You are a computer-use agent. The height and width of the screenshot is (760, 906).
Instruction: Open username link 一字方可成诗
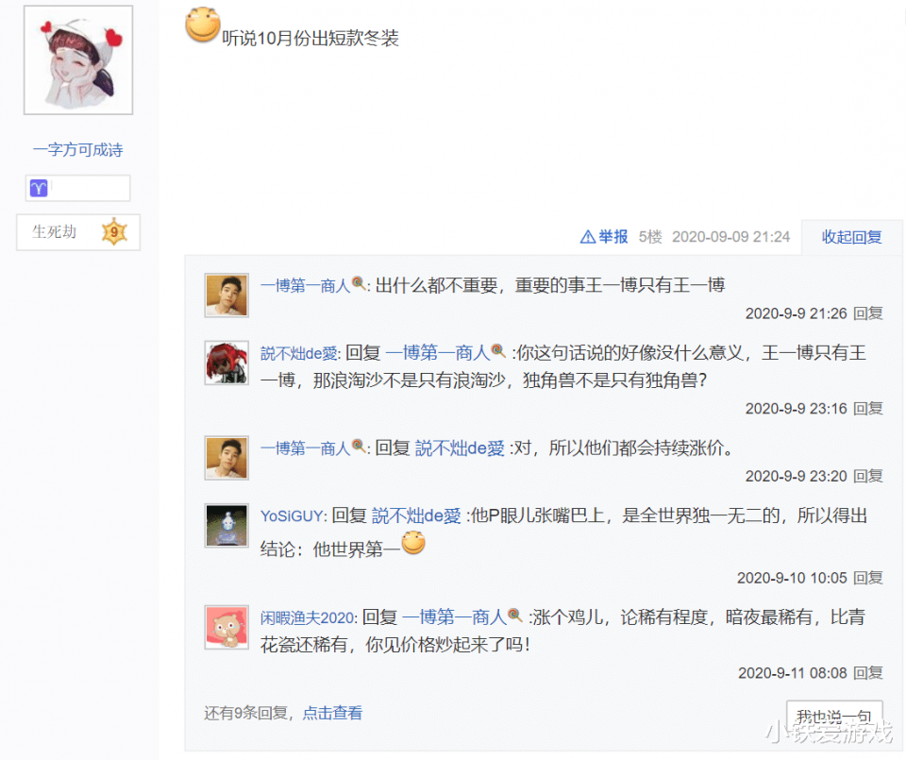pos(78,150)
